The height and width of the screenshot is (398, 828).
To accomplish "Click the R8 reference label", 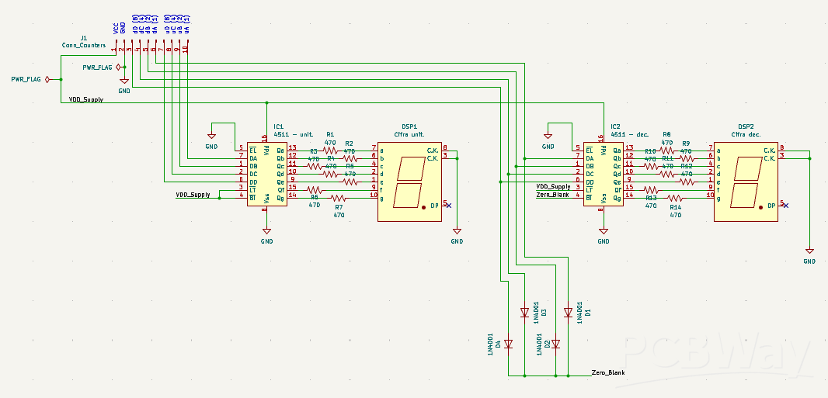I will (666, 134).
